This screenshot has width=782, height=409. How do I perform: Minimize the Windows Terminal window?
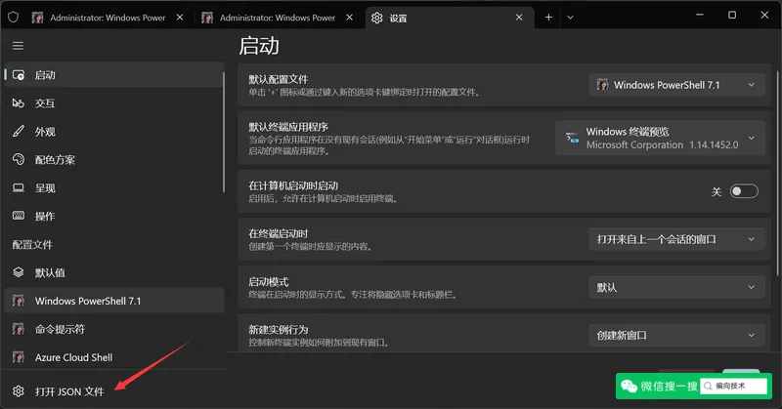point(700,15)
